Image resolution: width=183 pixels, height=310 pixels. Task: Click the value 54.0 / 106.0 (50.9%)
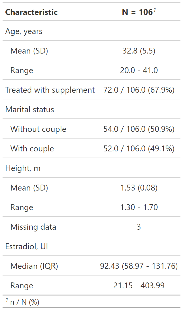(139, 129)
